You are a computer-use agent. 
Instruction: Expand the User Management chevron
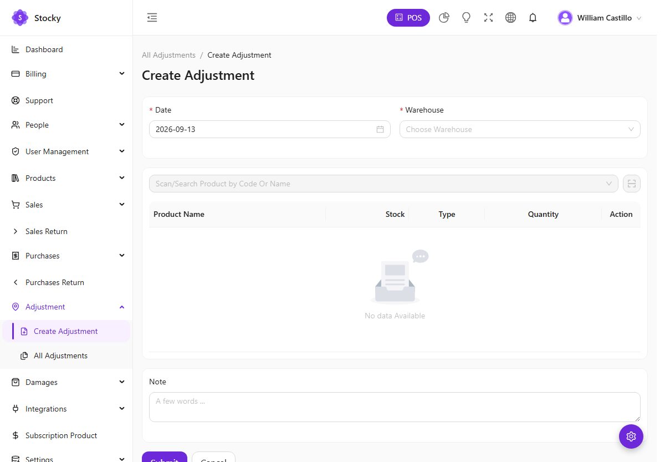122,151
